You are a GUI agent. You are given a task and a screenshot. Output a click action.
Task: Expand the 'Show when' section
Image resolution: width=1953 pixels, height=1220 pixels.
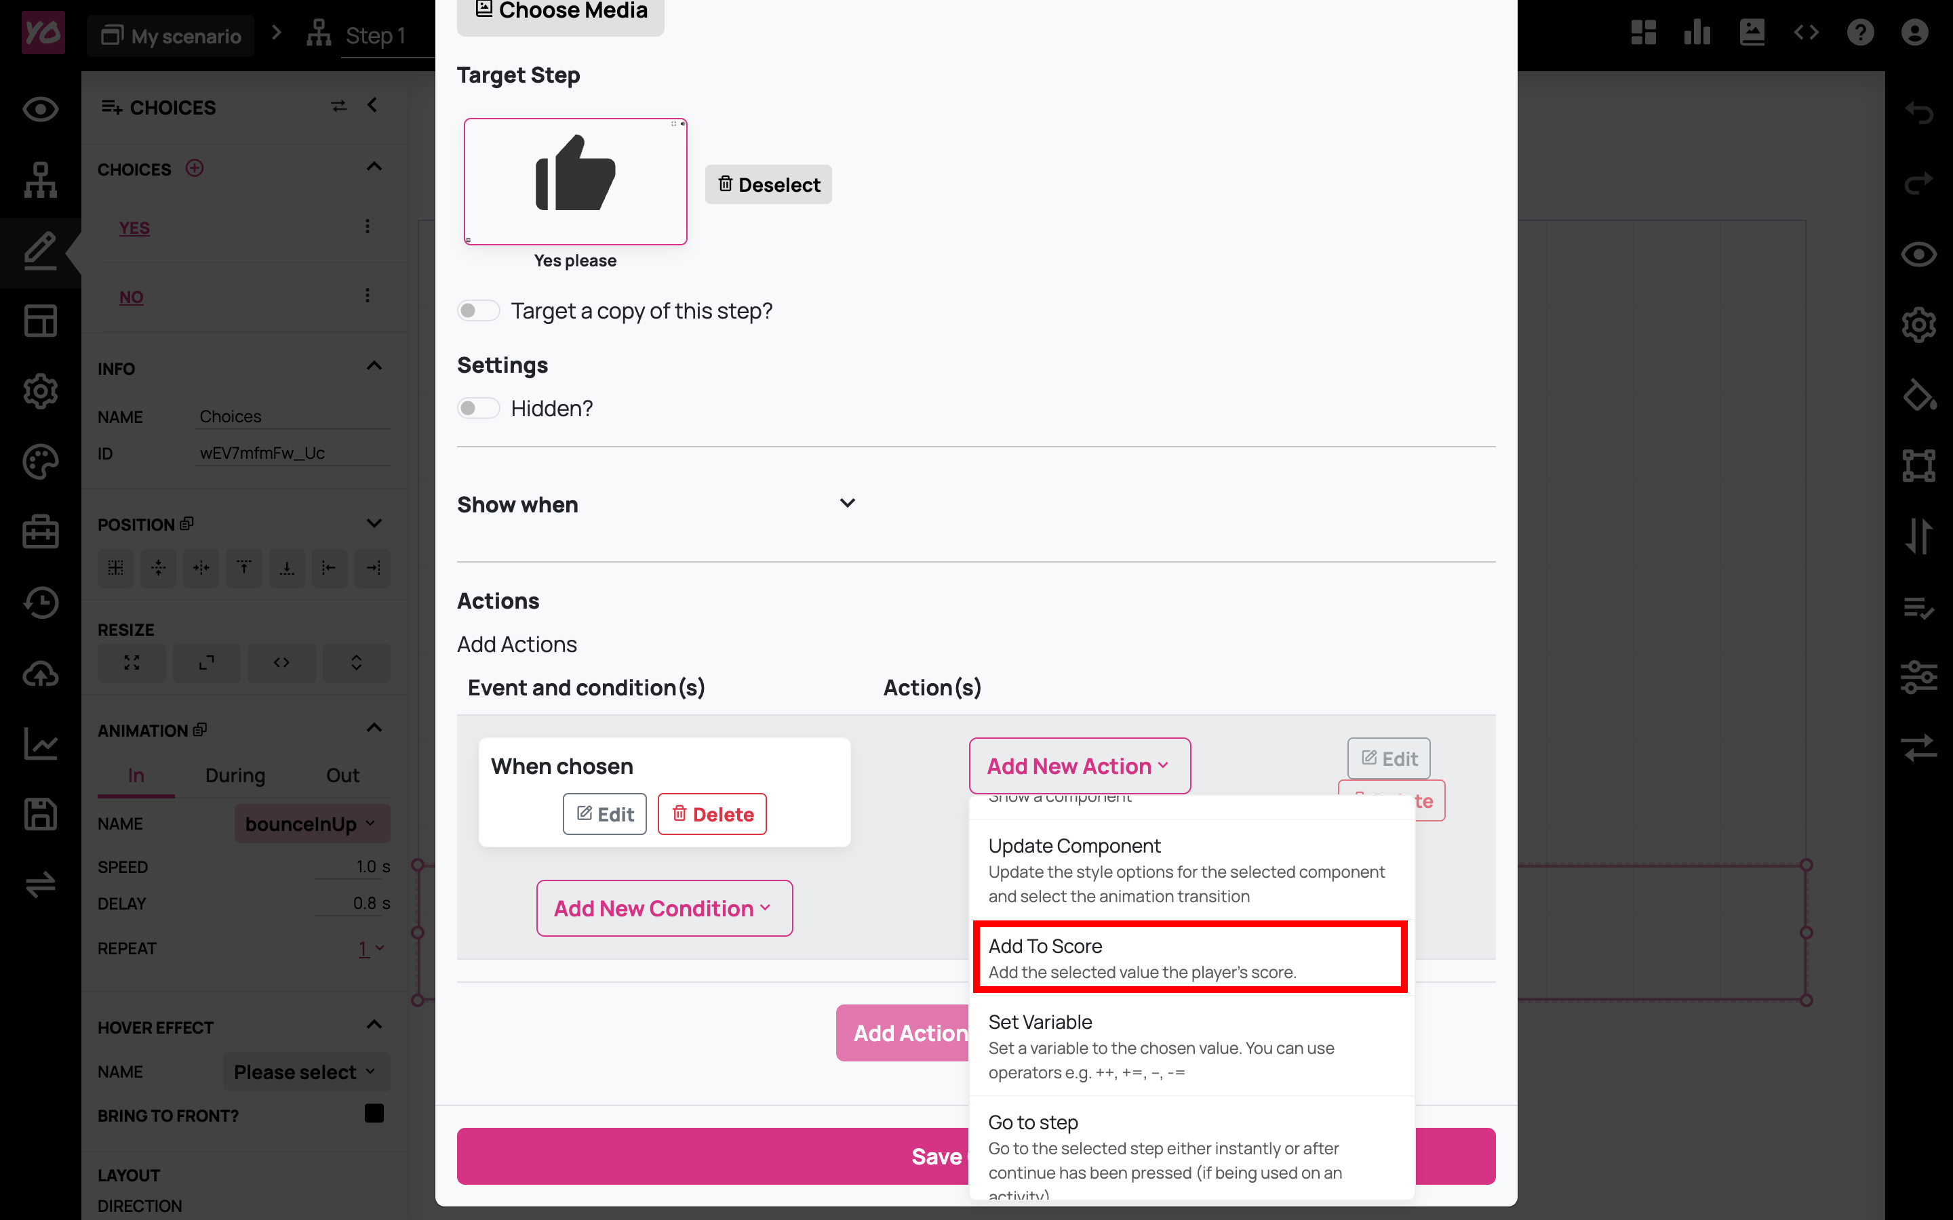click(x=846, y=504)
